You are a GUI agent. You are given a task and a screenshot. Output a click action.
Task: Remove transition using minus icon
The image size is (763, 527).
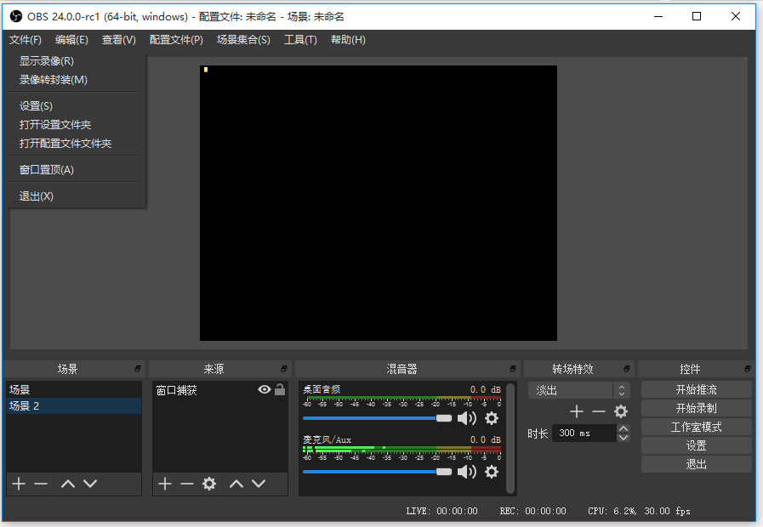598,411
